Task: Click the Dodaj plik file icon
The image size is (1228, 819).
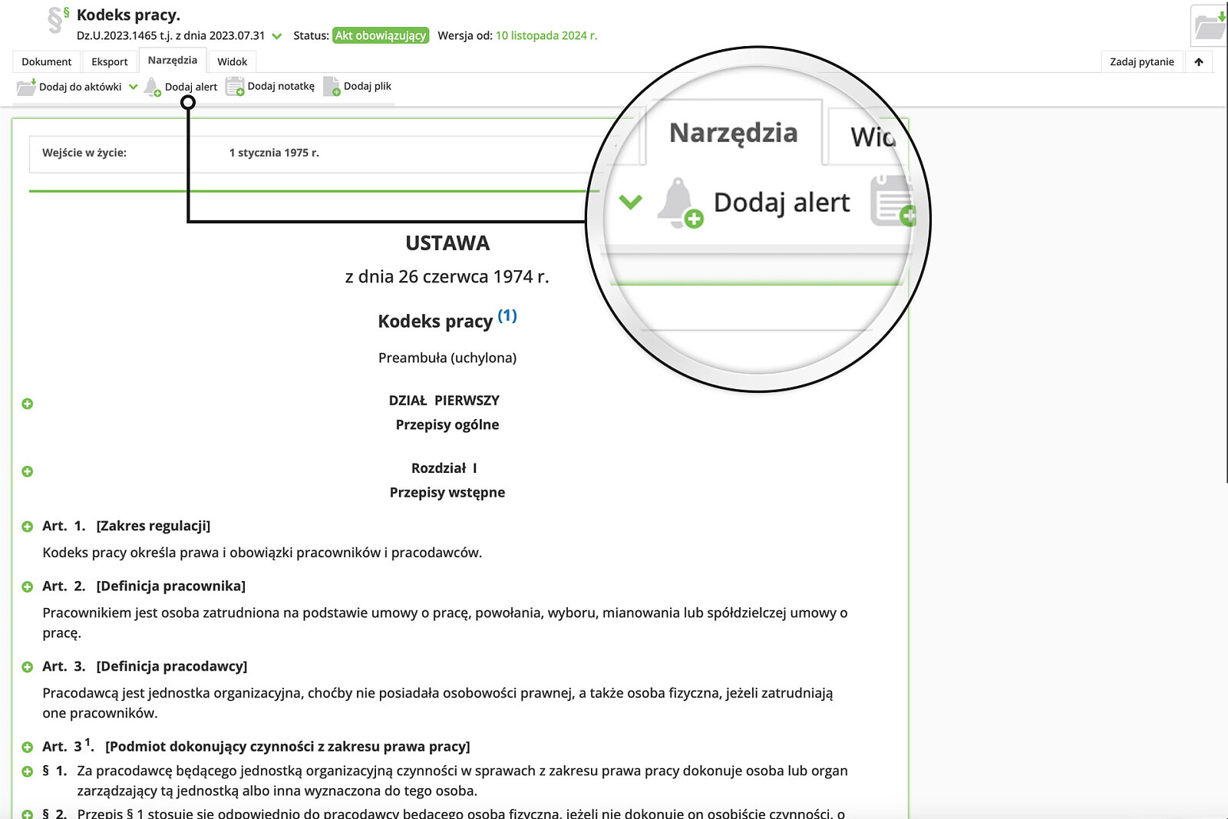Action: (332, 87)
